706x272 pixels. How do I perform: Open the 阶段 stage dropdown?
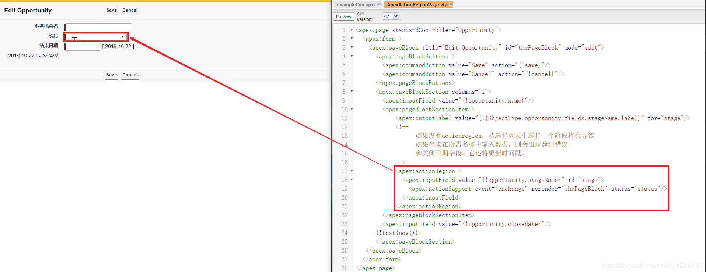tap(97, 37)
